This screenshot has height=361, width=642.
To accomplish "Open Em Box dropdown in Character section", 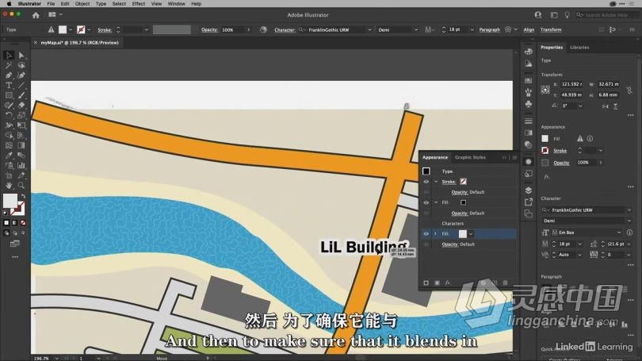I will (x=619, y=232).
